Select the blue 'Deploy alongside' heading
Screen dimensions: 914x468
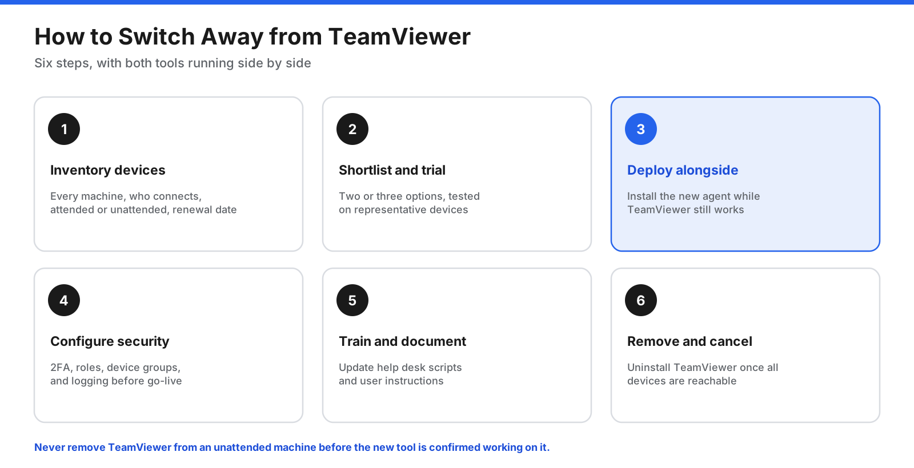click(x=683, y=170)
